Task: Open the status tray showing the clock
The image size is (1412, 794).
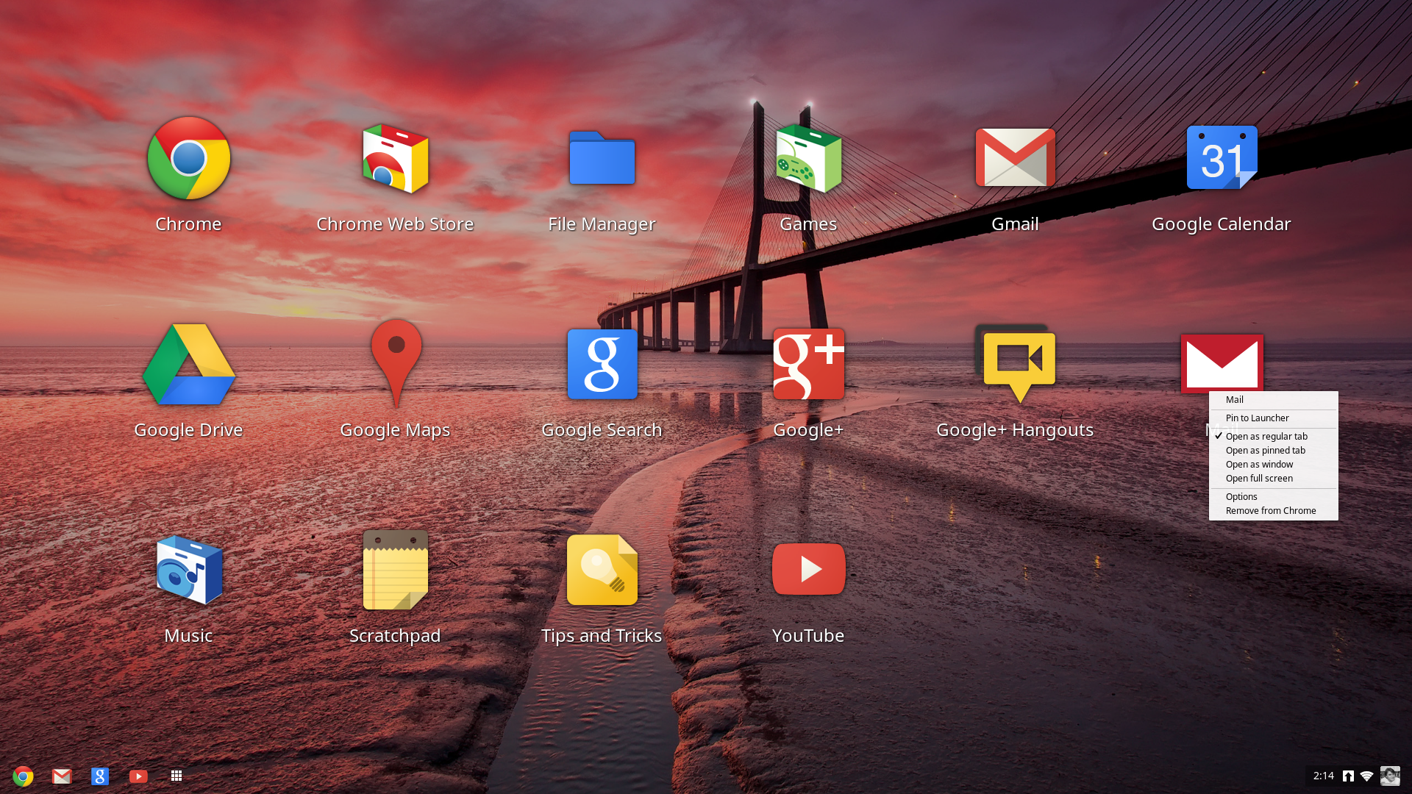Action: [1323, 776]
